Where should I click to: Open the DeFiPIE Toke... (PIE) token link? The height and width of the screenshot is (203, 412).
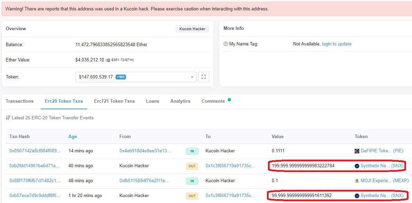click(x=382, y=151)
